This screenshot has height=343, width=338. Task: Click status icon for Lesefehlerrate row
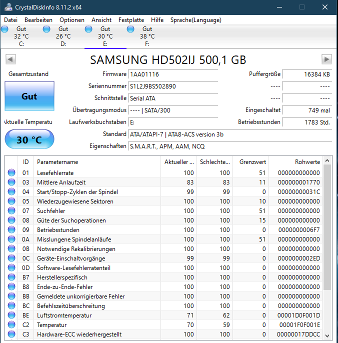pyautogui.click(x=11, y=172)
